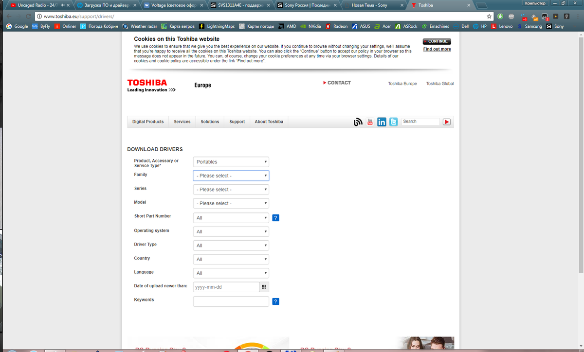The width and height of the screenshot is (584, 352).
Task: Open the Driver Type dropdown
Action: tap(231, 246)
